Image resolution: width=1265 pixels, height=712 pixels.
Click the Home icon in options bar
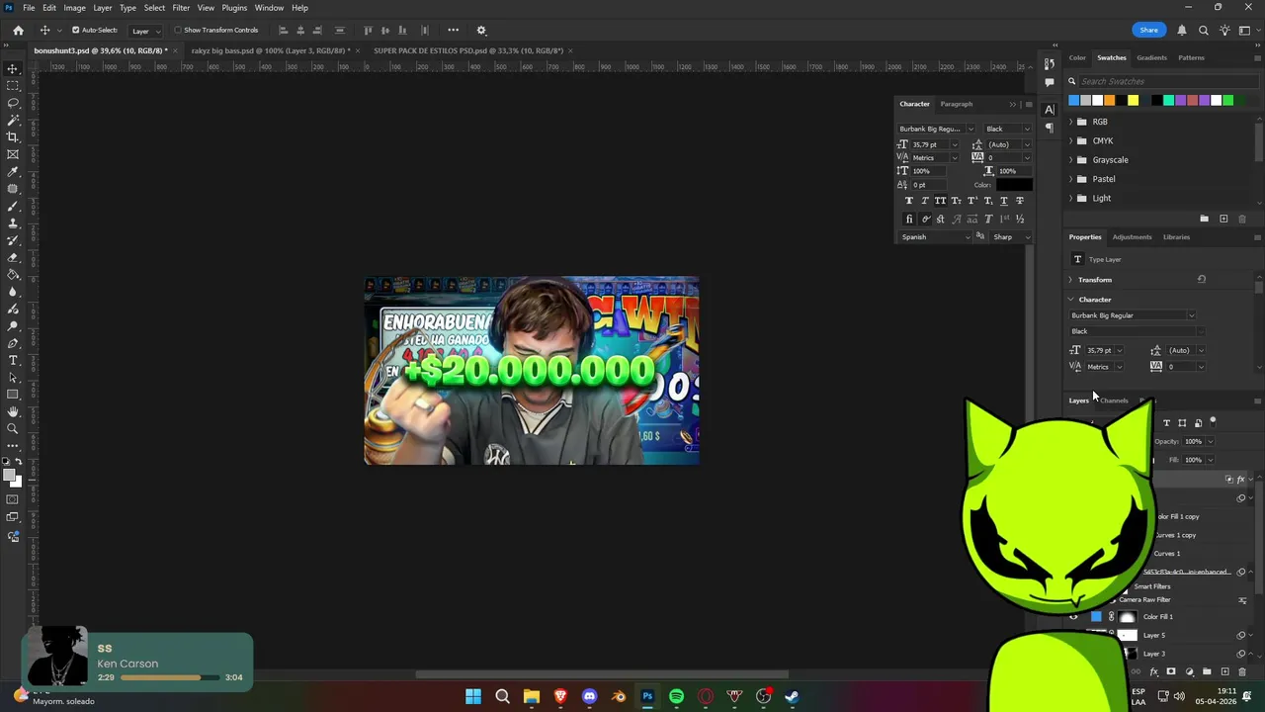[18, 30]
